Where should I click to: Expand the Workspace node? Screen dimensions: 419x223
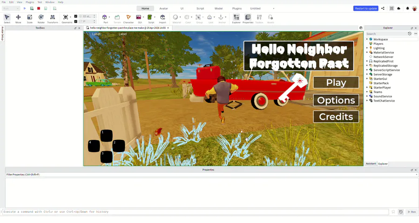367,39
